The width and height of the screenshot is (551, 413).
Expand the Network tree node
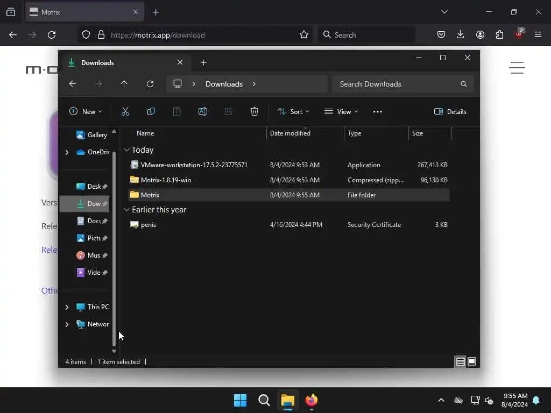coord(67,324)
